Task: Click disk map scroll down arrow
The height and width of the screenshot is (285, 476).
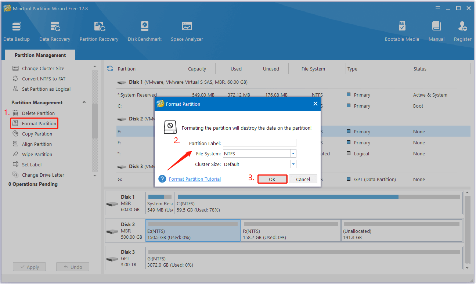Action: tap(467, 268)
